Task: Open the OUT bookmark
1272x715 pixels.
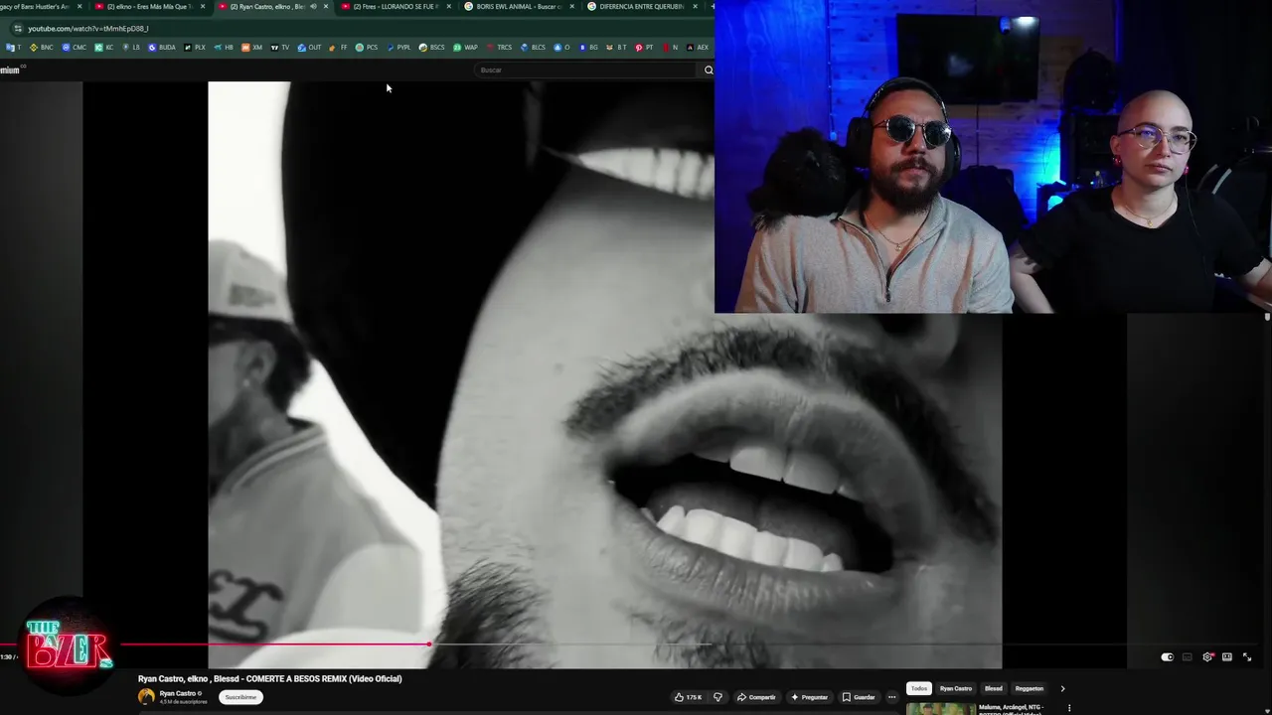Action: pos(310,48)
